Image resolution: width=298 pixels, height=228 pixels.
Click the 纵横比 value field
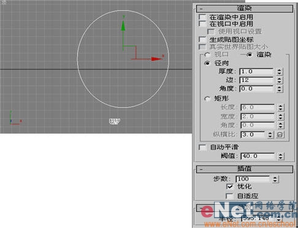pos(253,135)
